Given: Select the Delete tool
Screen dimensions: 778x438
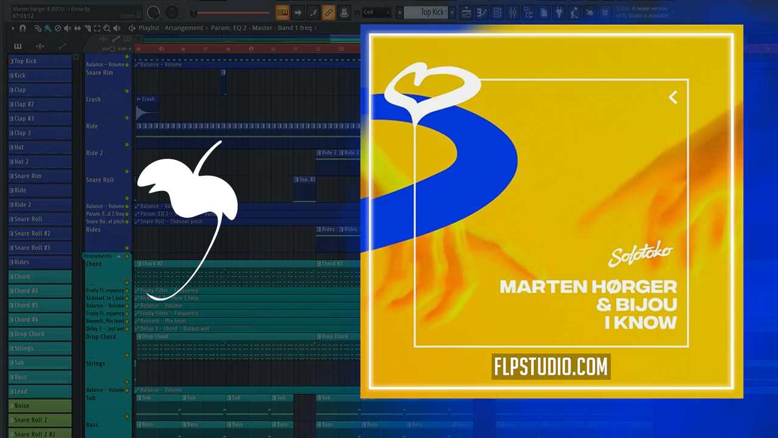Looking at the screenshot, I should click(58, 28).
